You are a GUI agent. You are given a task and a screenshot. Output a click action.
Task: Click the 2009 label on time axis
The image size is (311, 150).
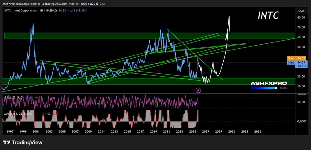click(88, 131)
